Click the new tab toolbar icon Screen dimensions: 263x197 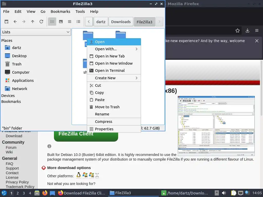(6, 22)
